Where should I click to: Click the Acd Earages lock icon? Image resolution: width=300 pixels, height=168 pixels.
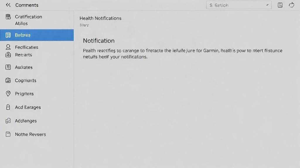coord(8,107)
